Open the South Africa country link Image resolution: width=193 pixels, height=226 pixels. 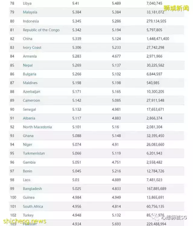click(x=33, y=206)
